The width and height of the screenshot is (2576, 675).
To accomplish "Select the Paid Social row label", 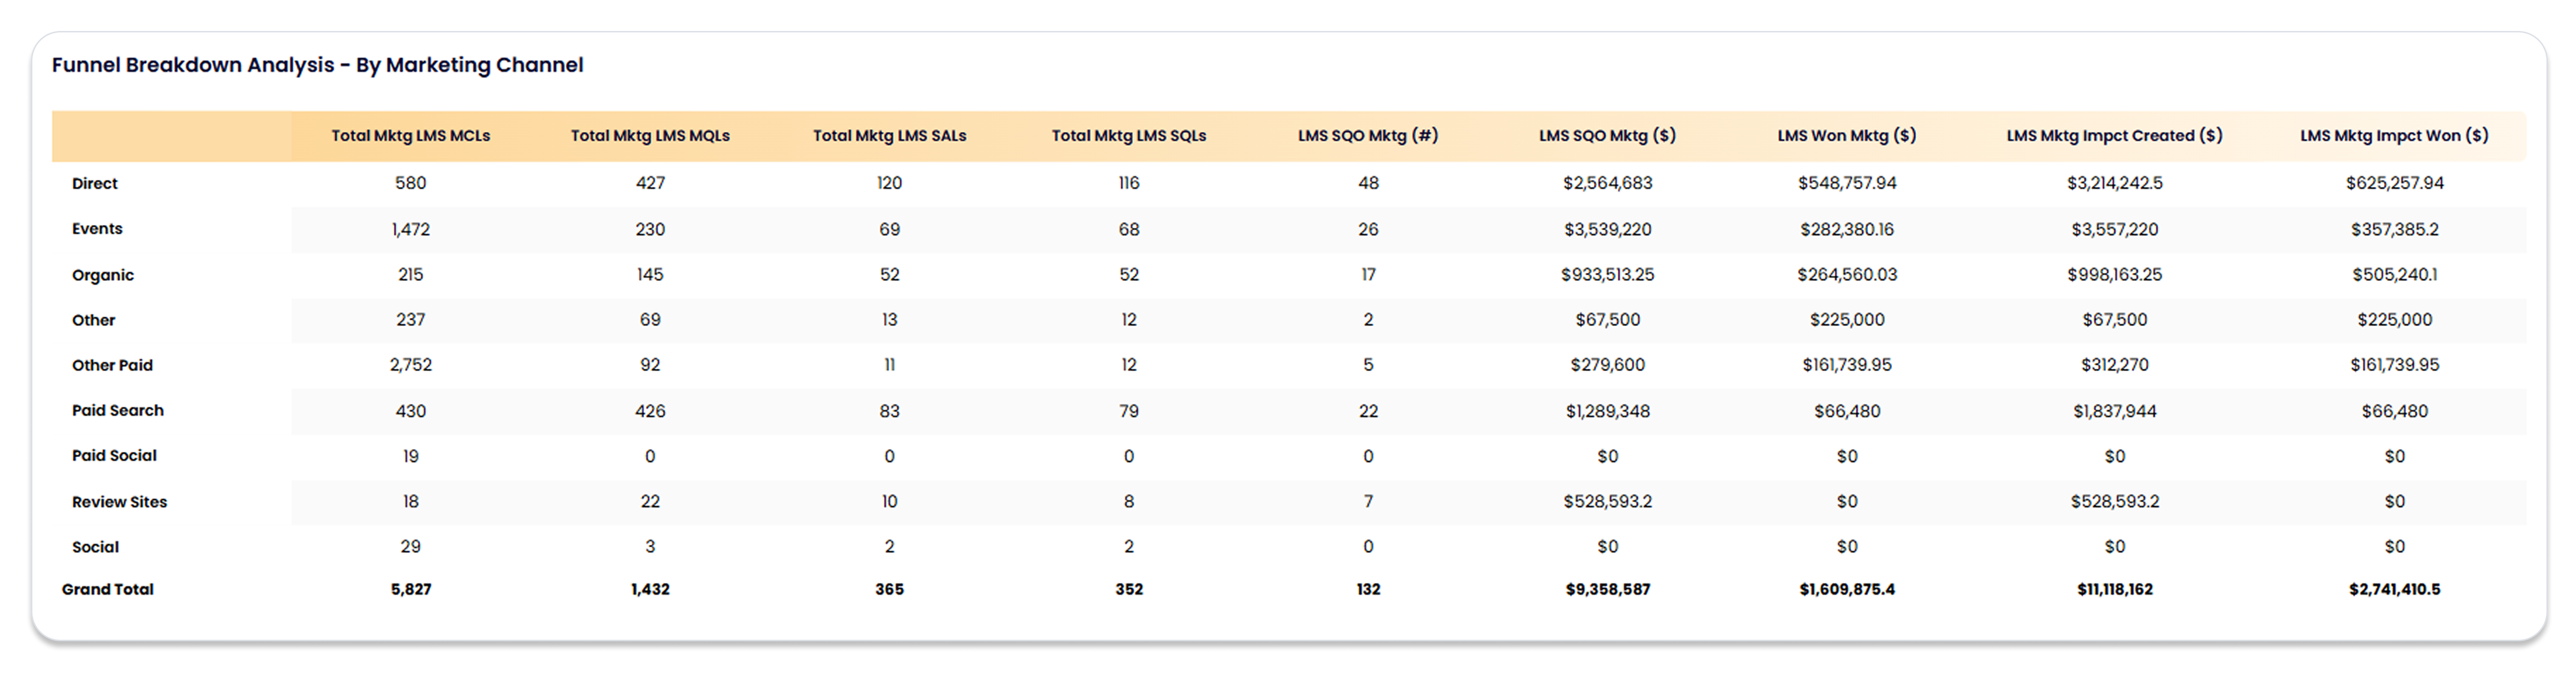I will coord(114,456).
